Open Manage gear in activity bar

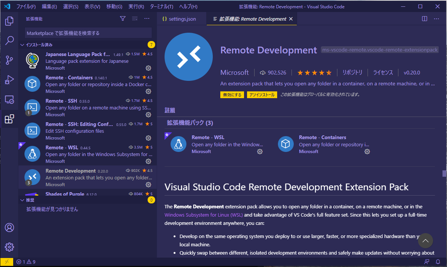click(x=9, y=247)
